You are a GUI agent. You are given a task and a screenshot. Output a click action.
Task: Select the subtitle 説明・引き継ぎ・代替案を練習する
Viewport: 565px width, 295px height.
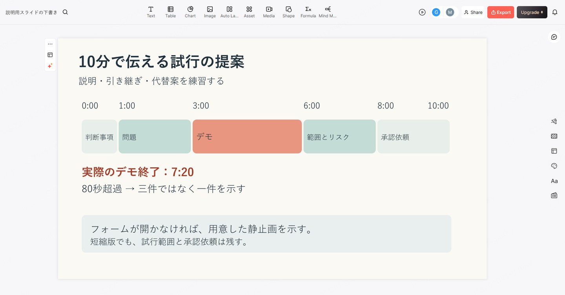tap(151, 81)
